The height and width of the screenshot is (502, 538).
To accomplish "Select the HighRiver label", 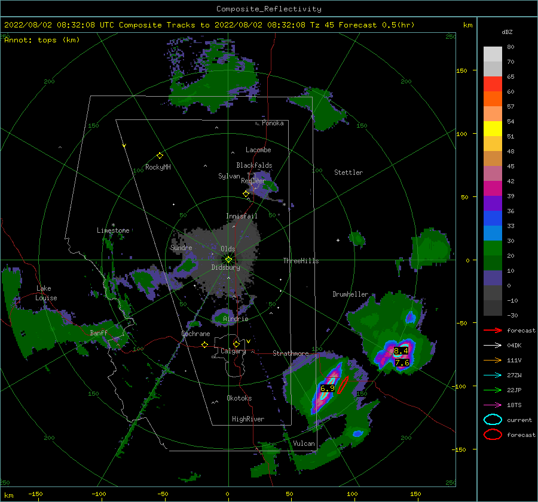I will tap(248, 419).
